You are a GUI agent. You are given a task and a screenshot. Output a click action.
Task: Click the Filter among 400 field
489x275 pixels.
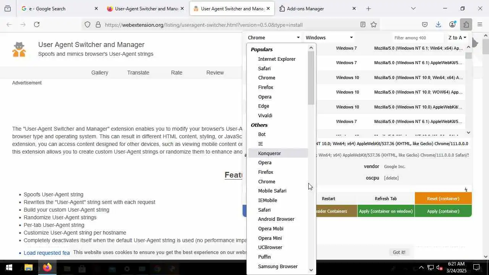(418, 37)
